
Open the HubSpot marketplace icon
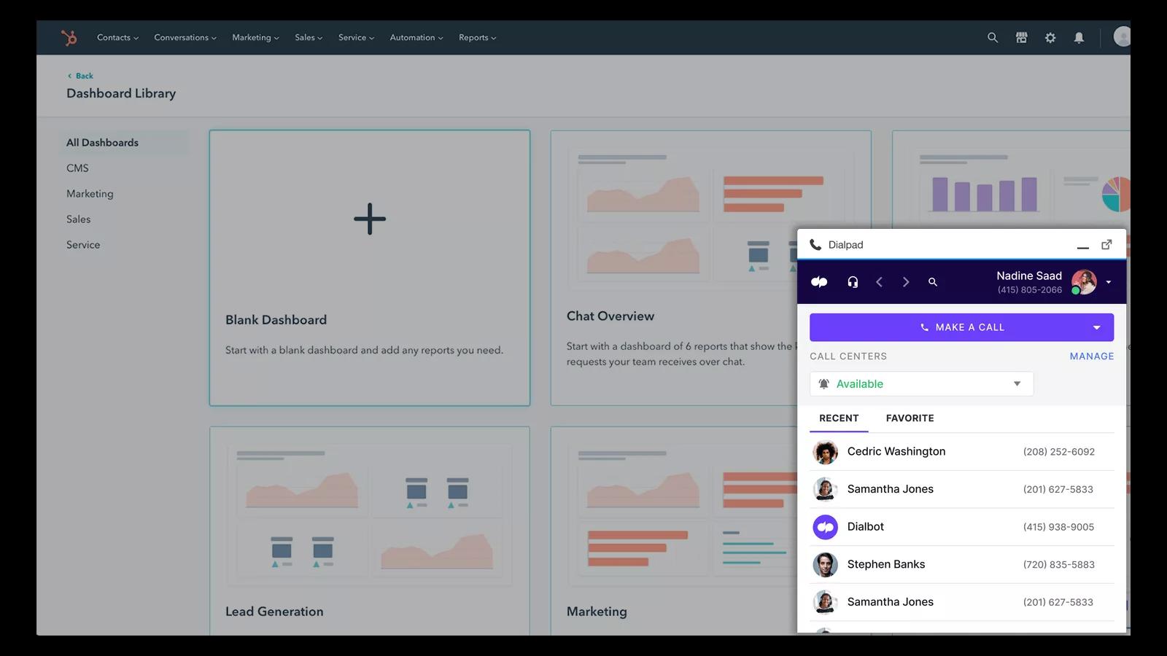coord(1022,37)
